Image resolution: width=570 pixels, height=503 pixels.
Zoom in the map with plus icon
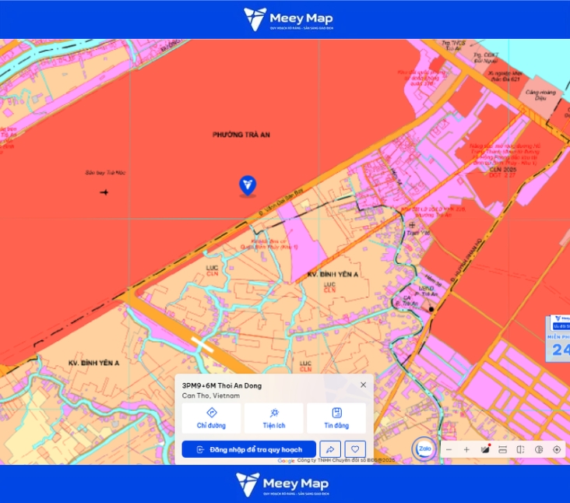(466, 449)
